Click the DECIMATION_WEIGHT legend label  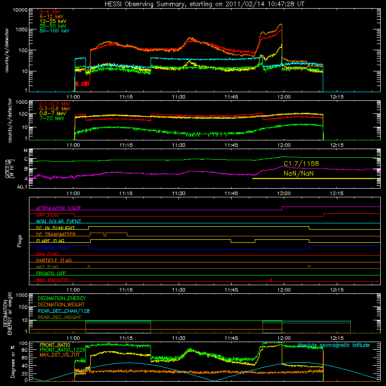pyautogui.click(x=61, y=304)
